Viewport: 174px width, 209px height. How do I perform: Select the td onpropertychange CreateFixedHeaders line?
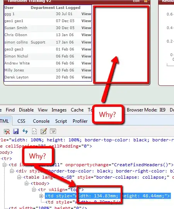tap(91, 165)
